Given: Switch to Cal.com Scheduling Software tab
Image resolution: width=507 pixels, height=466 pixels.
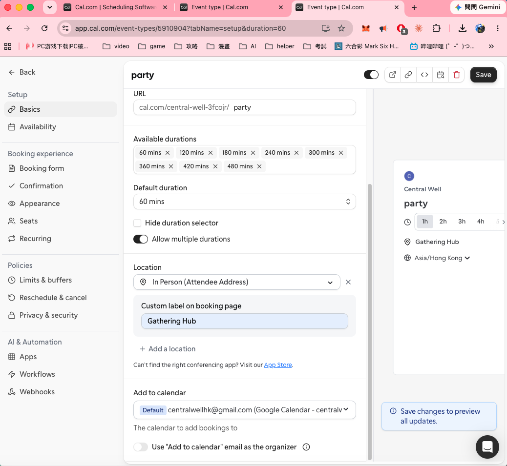Looking at the screenshot, I should (115, 7).
